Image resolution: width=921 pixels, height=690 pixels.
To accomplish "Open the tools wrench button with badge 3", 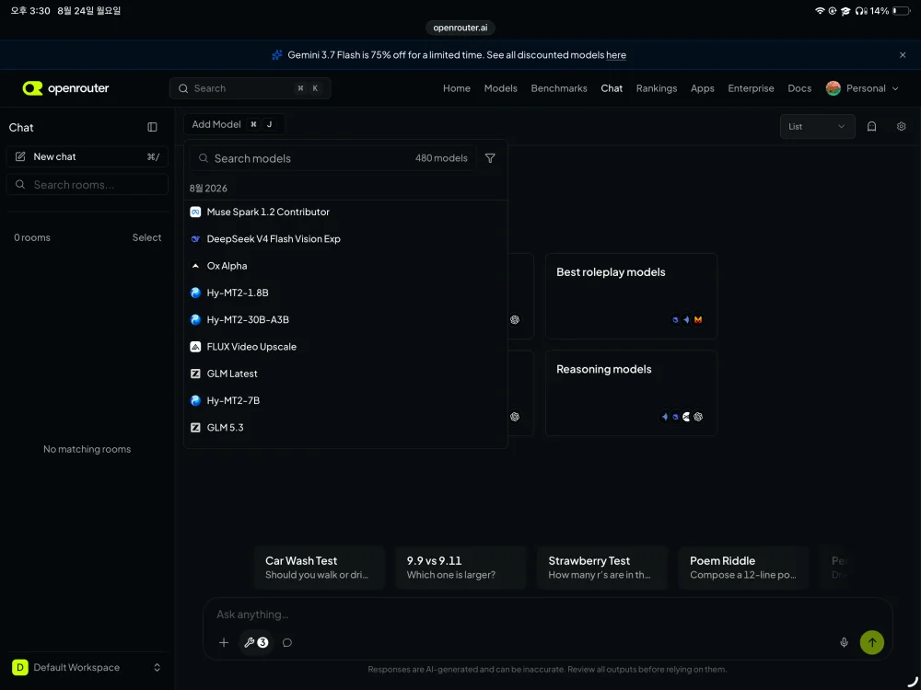I will tap(256, 642).
